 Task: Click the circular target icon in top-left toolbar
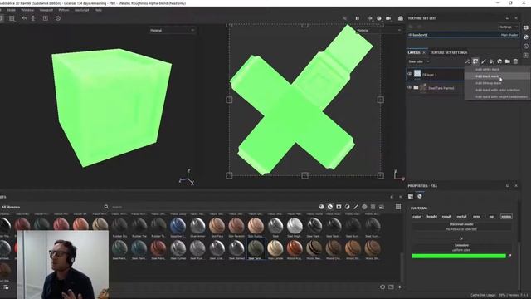click(x=58, y=18)
